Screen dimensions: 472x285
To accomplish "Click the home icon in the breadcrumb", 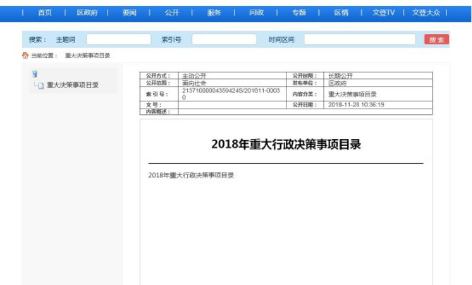I will [25, 56].
